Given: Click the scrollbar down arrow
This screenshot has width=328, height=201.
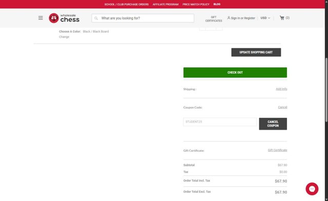Looking at the screenshot, I should (x=326, y=199).
